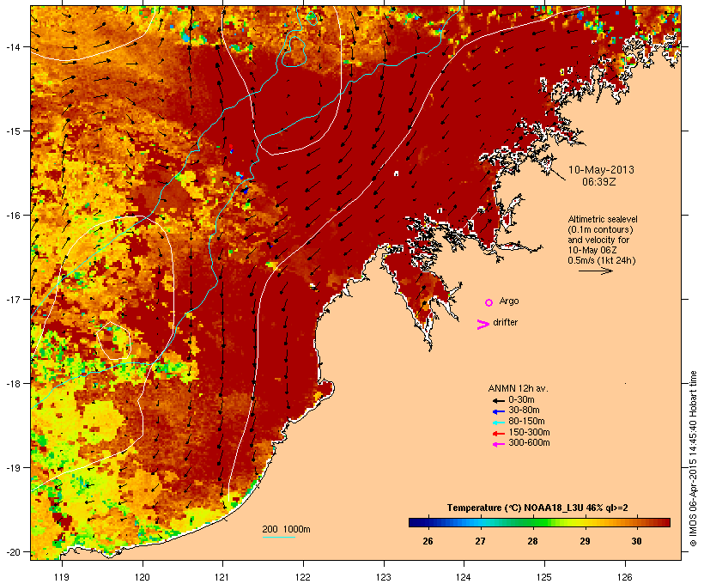The width and height of the screenshot is (704, 584).
Task: Click the magenta Argo circle legend marker
Action: click(x=489, y=303)
